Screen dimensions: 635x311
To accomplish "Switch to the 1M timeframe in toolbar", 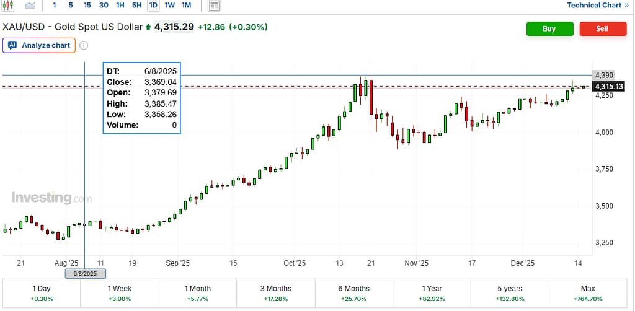I will point(186,6).
